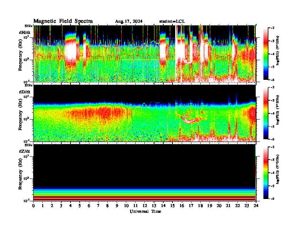Click hour 24 on Universal Time axis
This screenshot has width=305, height=236.
[256, 206]
